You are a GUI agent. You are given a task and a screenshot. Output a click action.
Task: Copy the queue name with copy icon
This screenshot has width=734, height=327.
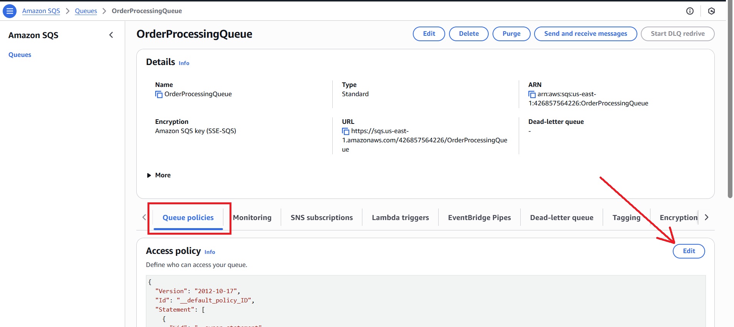(x=159, y=94)
